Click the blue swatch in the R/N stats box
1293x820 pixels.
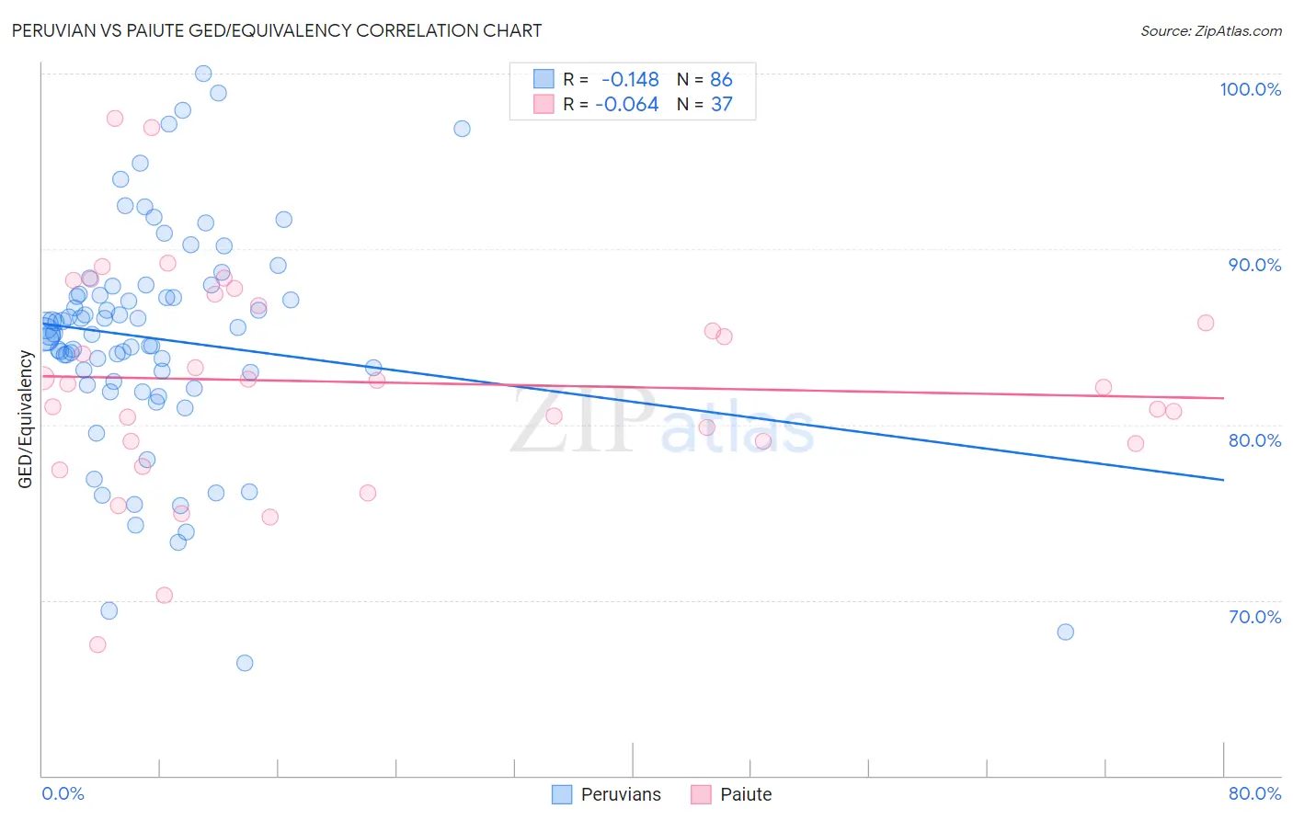tap(544, 79)
